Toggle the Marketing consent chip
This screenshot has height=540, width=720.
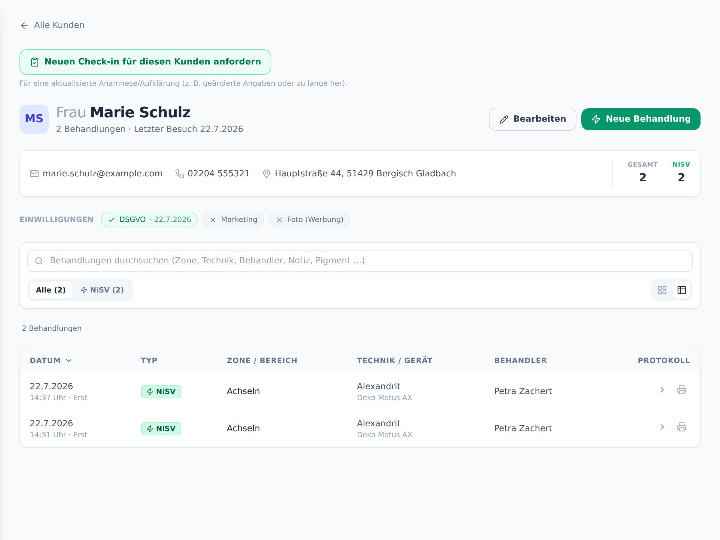tap(233, 220)
